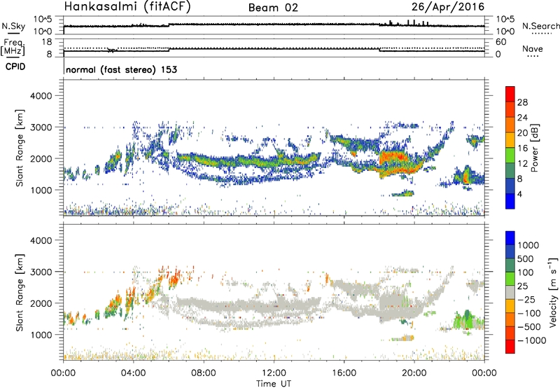Click the "4000" range tick of power panel
This screenshot has width=560, height=388.
(41, 96)
